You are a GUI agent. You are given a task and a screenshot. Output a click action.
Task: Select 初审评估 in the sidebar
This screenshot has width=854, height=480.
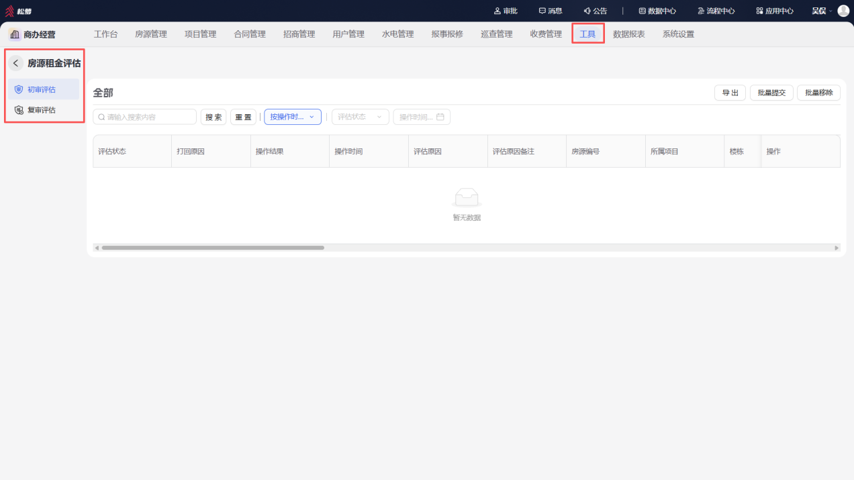(x=44, y=89)
